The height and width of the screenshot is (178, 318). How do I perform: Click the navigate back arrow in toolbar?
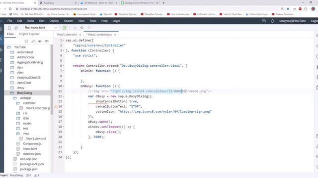(x=81, y=28)
